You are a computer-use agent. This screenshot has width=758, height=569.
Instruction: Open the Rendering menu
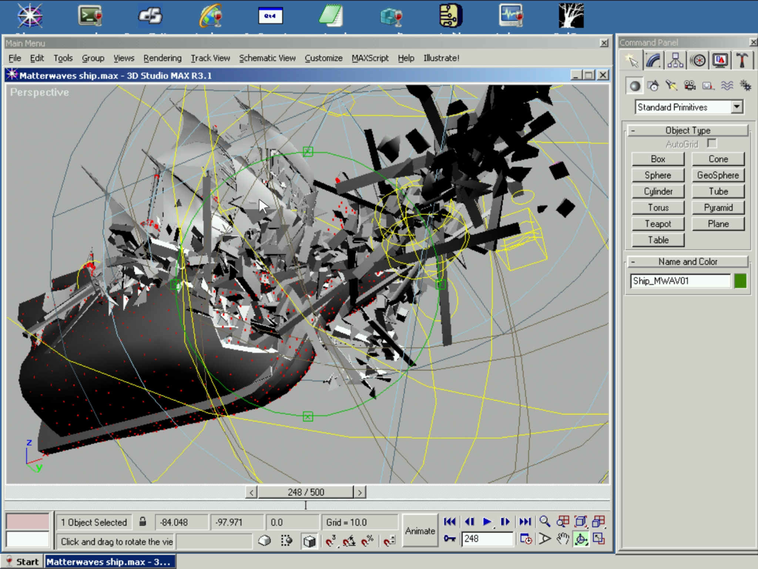162,58
